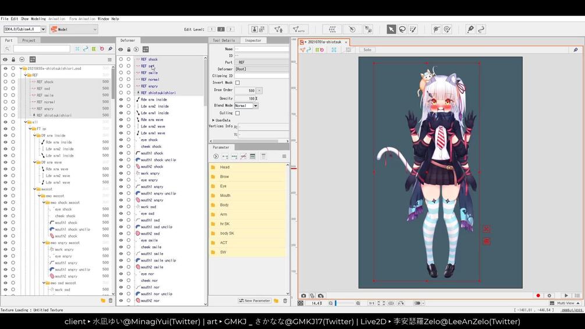Toggle lock header icon in Part panel
The height and width of the screenshot is (329, 585).
13,59
